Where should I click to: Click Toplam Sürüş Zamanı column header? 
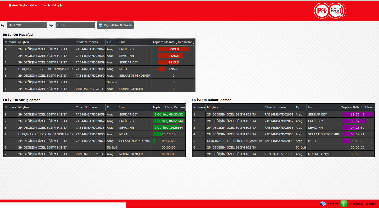(x=168, y=107)
